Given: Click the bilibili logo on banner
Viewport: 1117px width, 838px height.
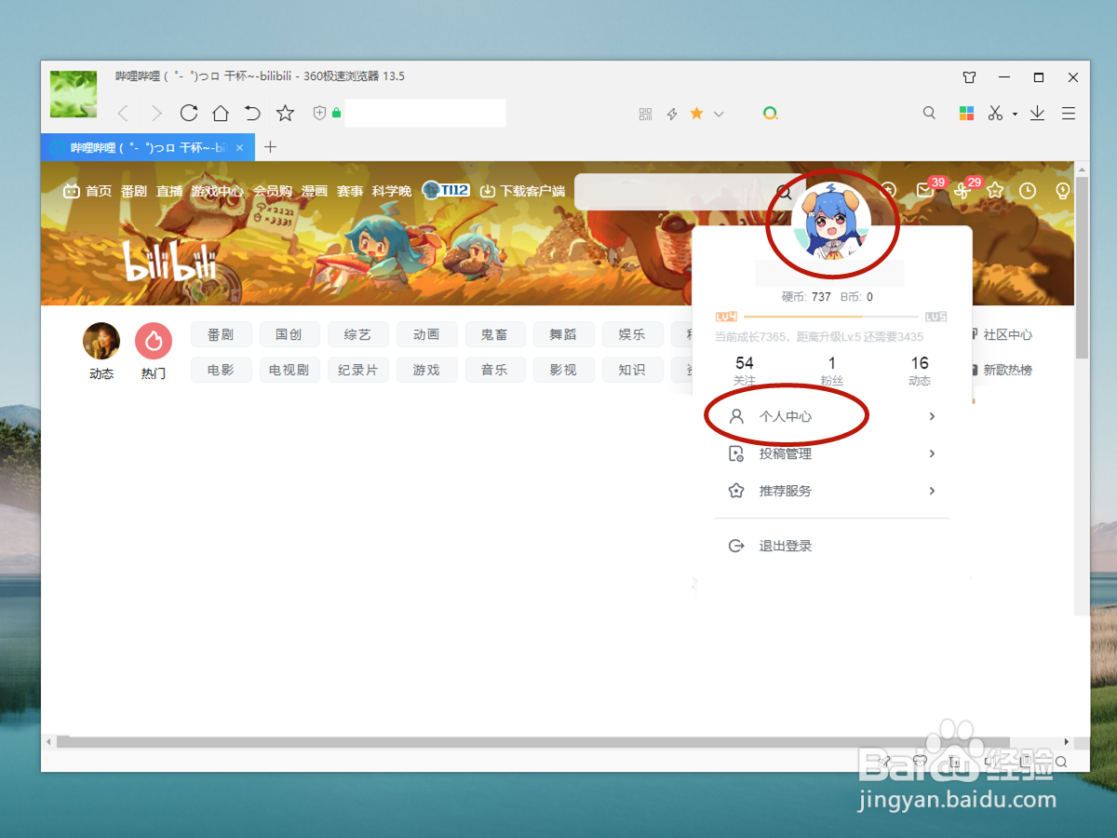Looking at the screenshot, I should [169, 261].
